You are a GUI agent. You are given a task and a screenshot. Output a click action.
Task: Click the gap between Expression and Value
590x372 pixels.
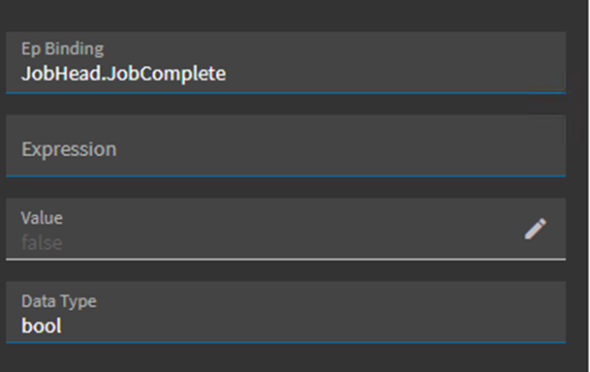(x=286, y=187)
